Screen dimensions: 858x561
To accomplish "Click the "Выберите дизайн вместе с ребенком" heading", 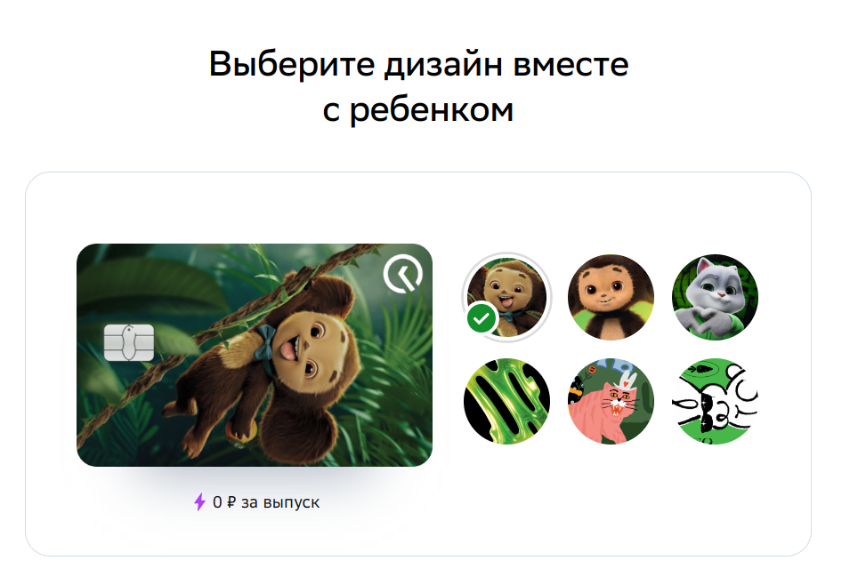I will (x=418, y=86).
